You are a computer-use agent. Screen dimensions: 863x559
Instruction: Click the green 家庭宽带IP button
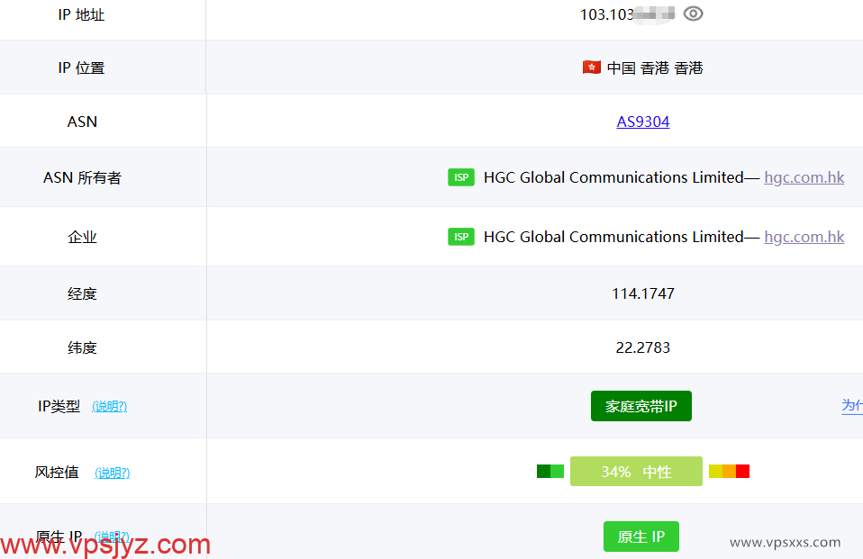coord(640,406)
